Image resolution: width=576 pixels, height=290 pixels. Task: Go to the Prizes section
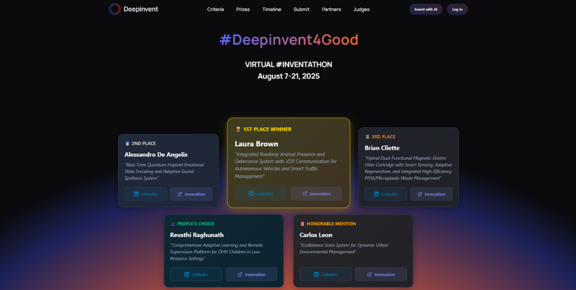[x=243, y=9]
